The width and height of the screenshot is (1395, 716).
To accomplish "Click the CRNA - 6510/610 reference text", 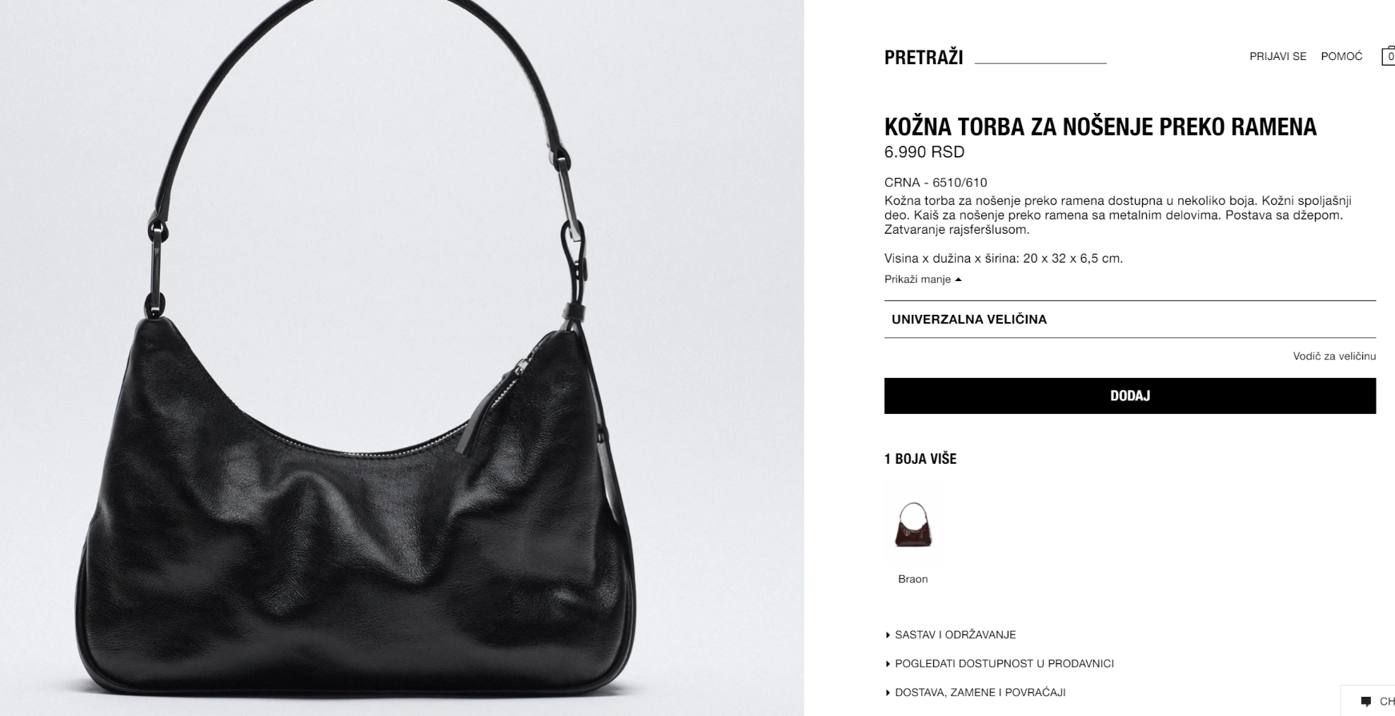I will 936,183.
